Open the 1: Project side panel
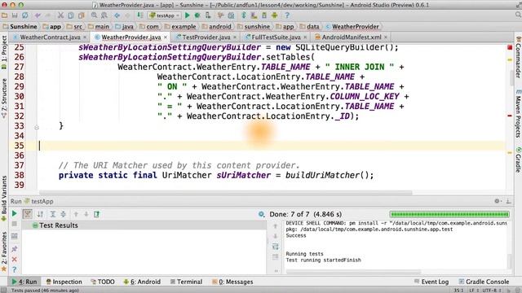522x293 pixels. pyautogui.click(x=4, y=52)
